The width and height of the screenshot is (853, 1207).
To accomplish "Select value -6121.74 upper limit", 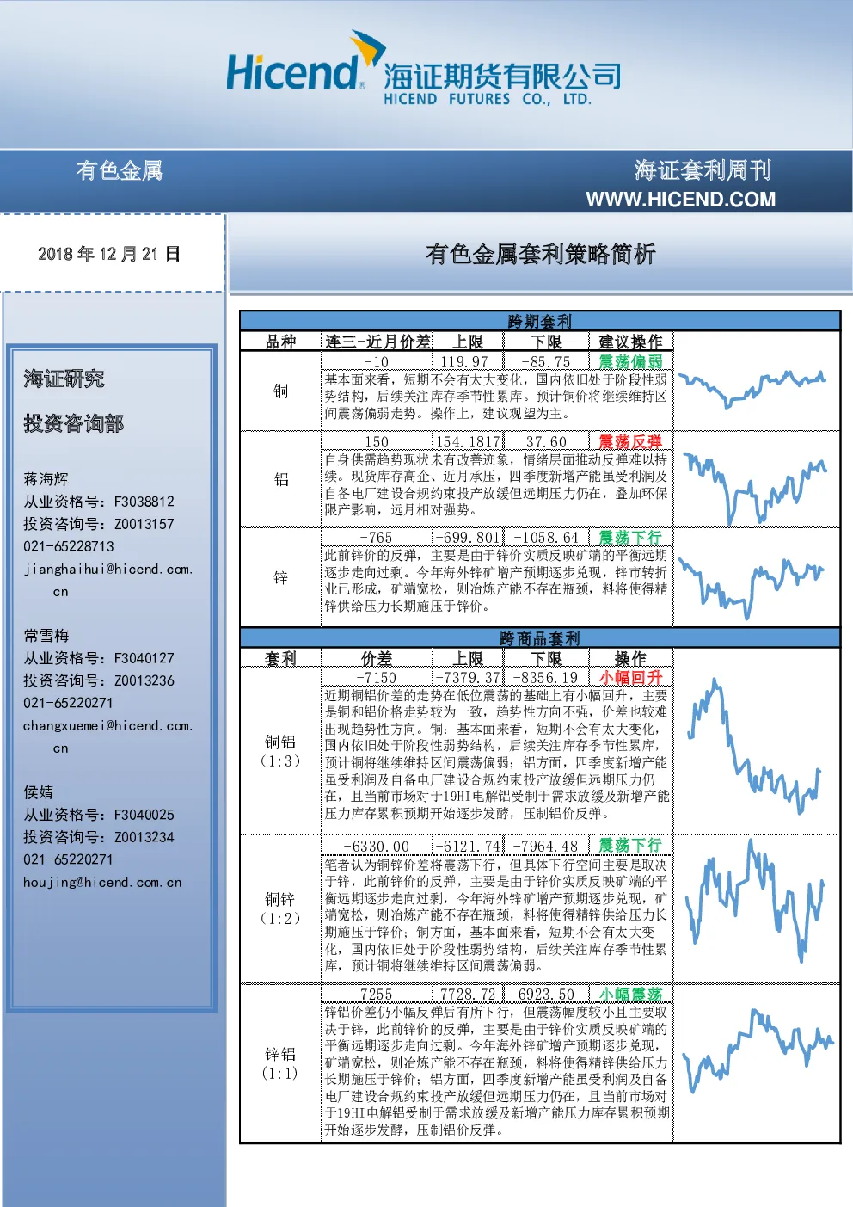I will tap(468, 847).
